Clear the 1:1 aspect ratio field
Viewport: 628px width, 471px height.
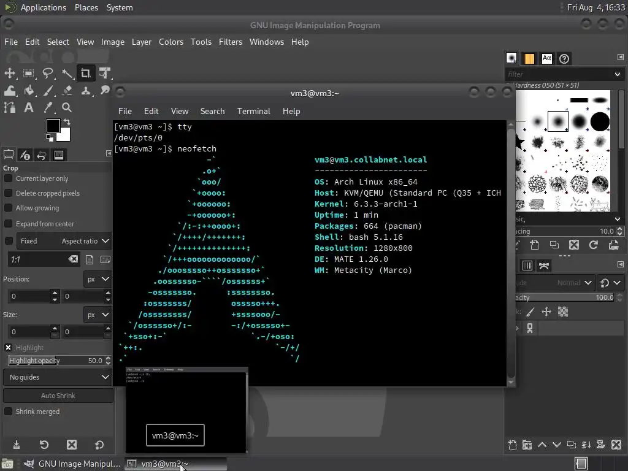(x=73, y=259)
